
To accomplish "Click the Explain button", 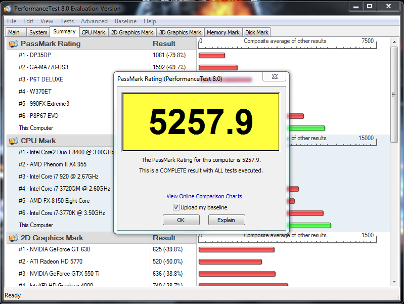I will [x=226, y=220].
